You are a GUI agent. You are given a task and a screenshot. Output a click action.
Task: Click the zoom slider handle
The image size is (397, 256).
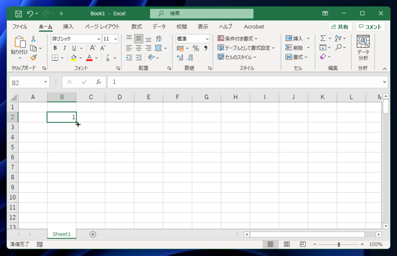pyautogui.click(x=339, y=244)
